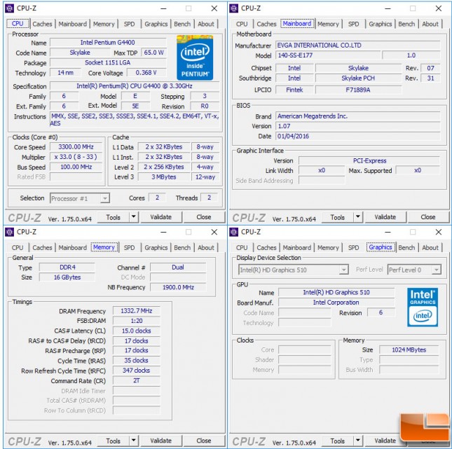
Task: Click Graphic Interface version PCI-Express
Action: click(x=369, y=160)
